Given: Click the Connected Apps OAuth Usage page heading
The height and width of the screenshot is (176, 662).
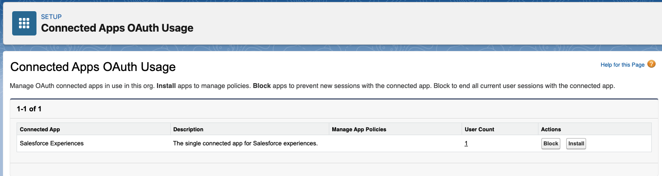Looking at the screenshot, I should pyautogui.click(x=93, y=67).
